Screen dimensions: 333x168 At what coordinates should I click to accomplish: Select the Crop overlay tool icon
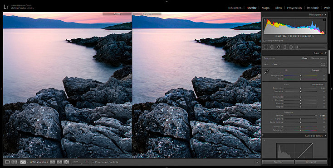pos(266,47)
